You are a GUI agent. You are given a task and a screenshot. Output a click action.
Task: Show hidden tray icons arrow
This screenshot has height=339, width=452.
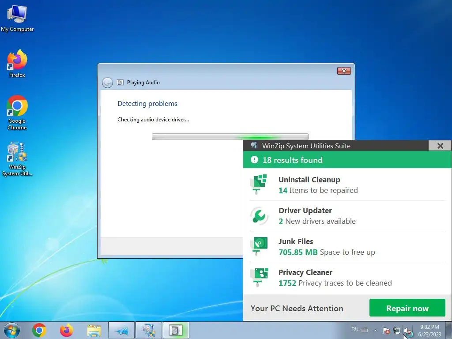(375, 331)
